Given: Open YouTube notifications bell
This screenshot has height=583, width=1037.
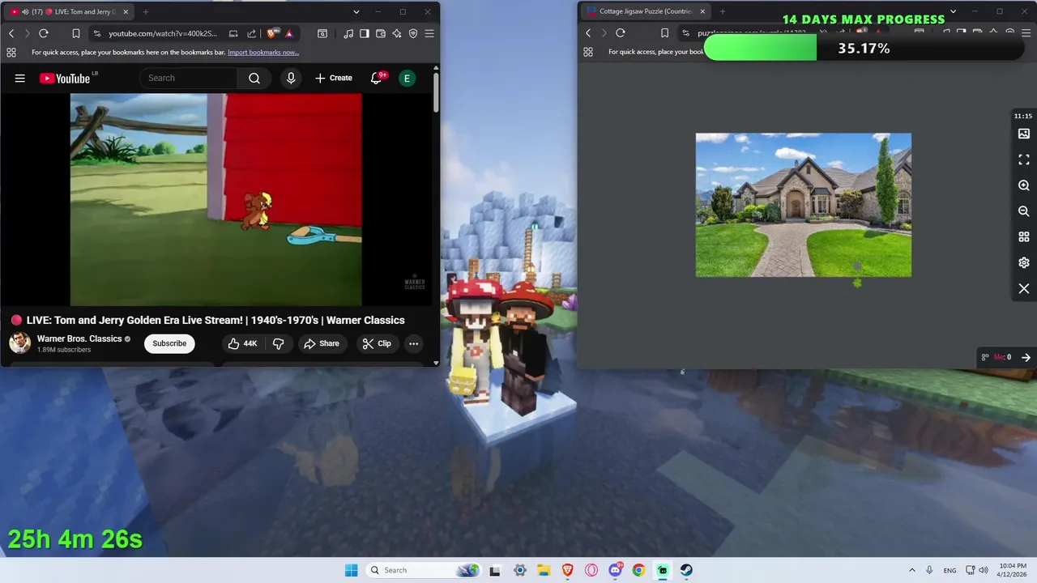Looking at the screenshot, I should tap(377, 78).
